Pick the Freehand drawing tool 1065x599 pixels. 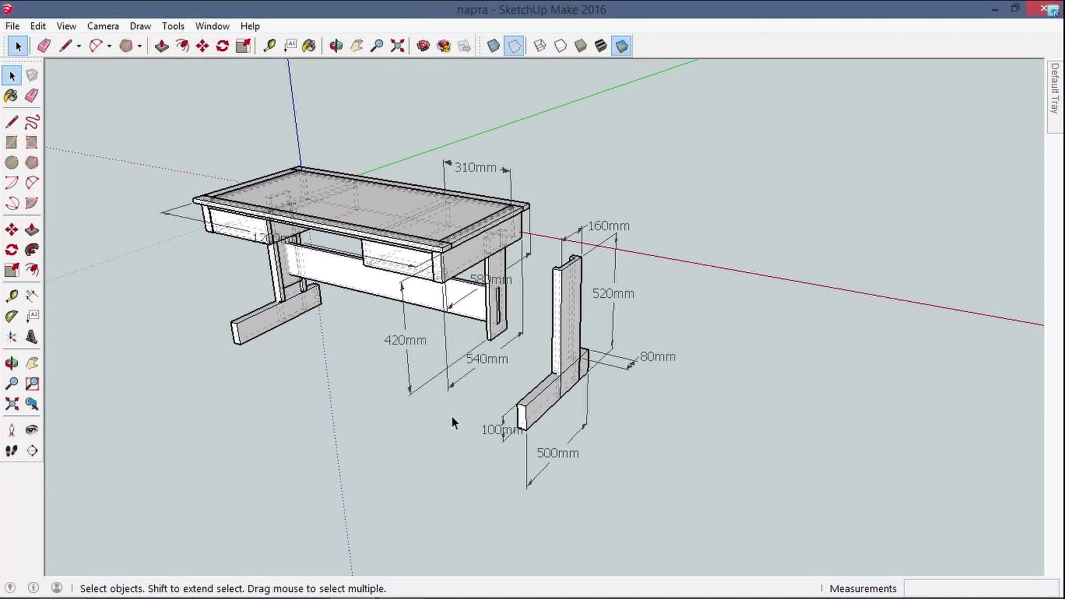(32, 122)
